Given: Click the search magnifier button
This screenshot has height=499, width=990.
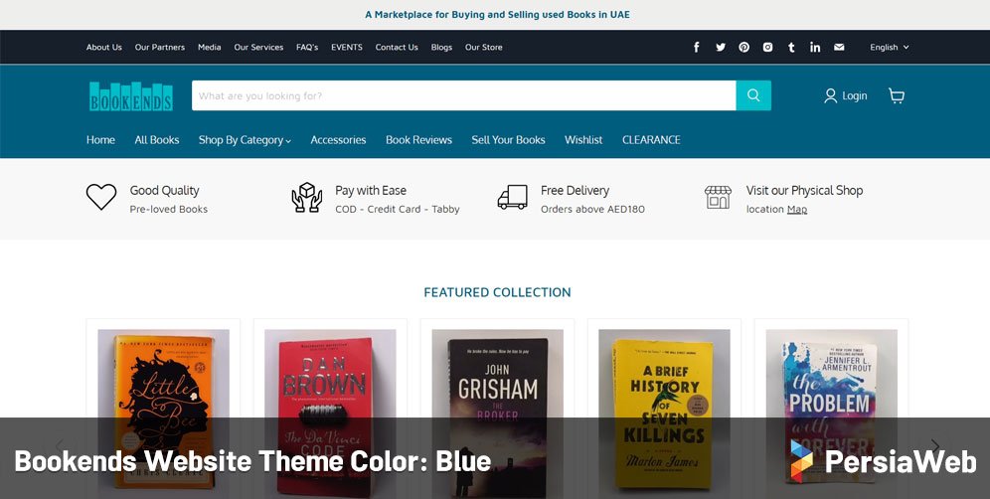Looking at the screenshot, I should [x=753, y=95].
